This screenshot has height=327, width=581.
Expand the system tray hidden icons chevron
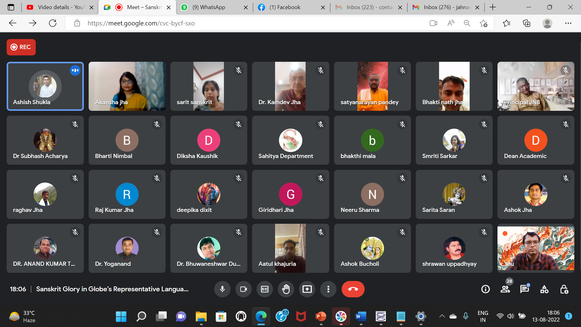coord(442,316)
